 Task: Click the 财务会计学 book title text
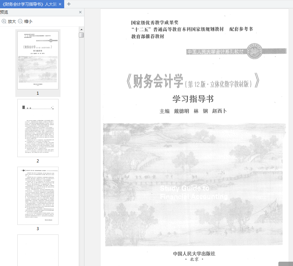click(158, 81)
